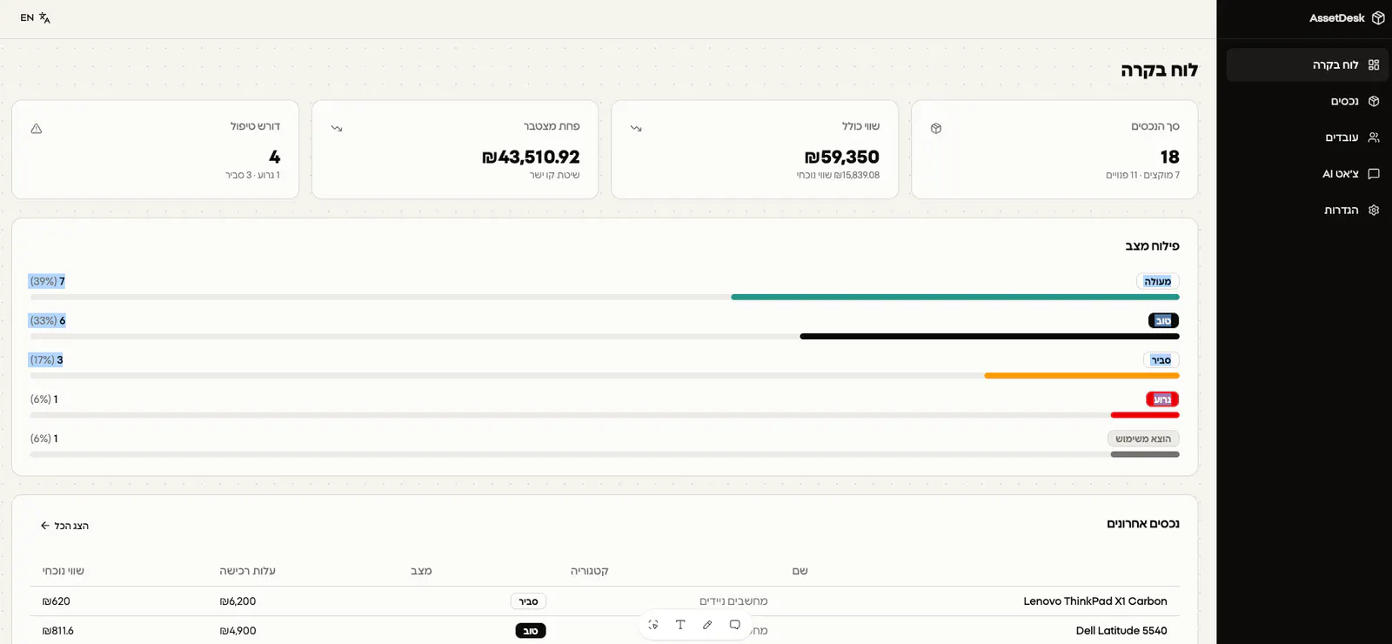This screenshot has height=644, width=1392.
Task: Click the red גרוע progress bar
Action: 1145,415
